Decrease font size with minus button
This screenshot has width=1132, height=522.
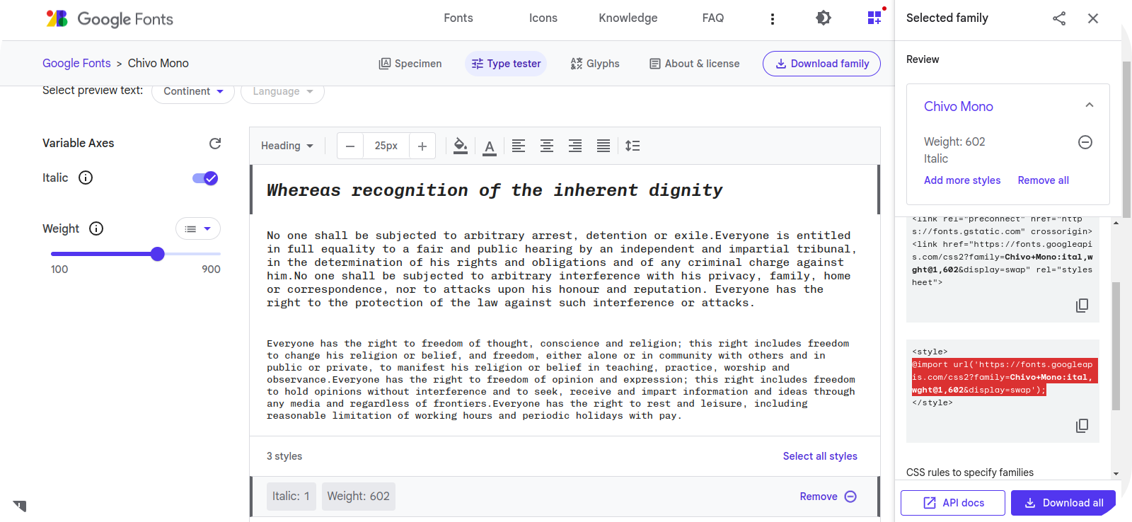click(x=350, y=146)
